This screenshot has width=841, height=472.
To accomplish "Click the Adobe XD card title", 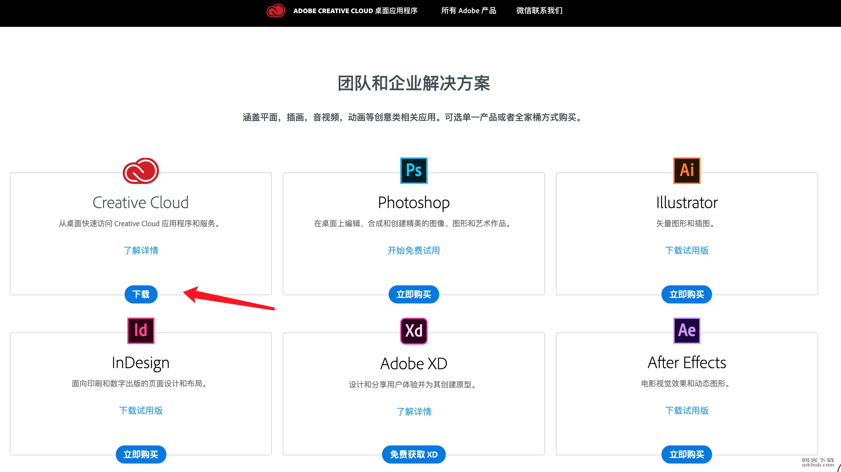I will pos(414,363).
